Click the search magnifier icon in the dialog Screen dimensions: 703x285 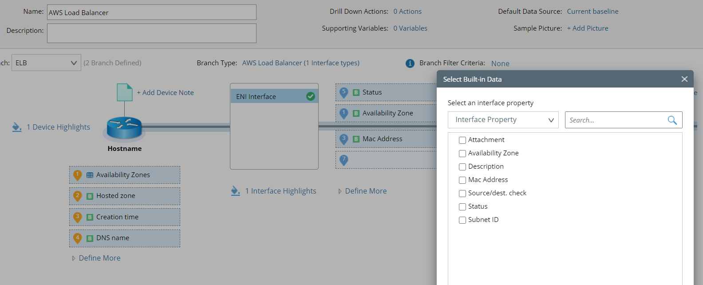(x=672, y=120)
